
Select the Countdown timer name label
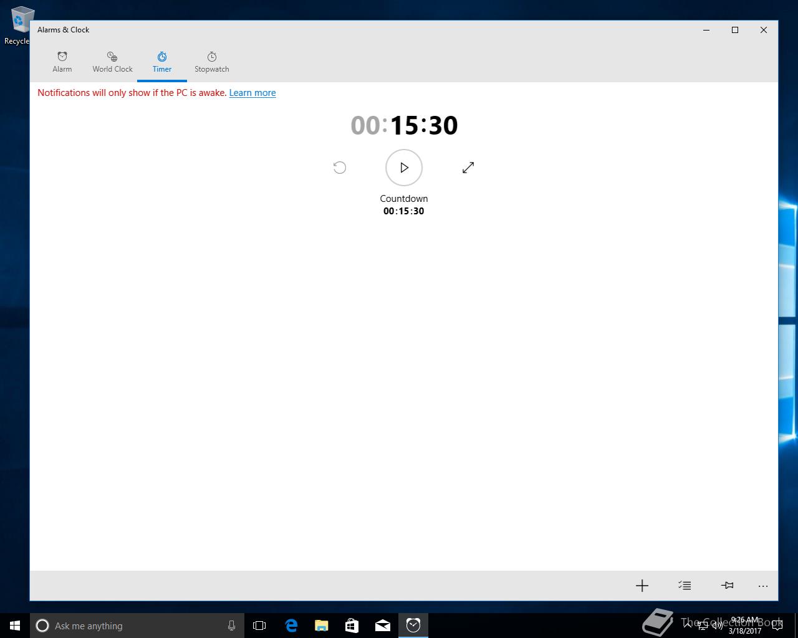tap(404, 199)
